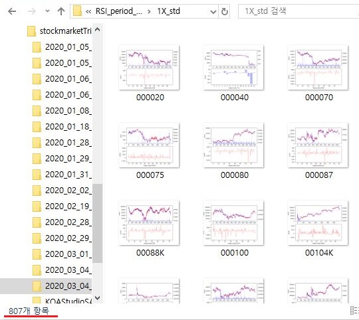Click the 000020 file name label
This screenshot has width=359, height=320.
click(150, 98)
